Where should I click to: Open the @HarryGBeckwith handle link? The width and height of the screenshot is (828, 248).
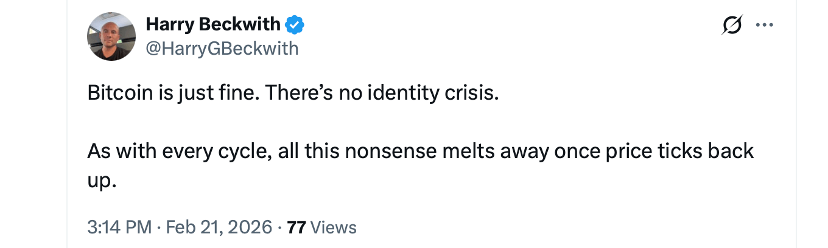coord(222,47)
